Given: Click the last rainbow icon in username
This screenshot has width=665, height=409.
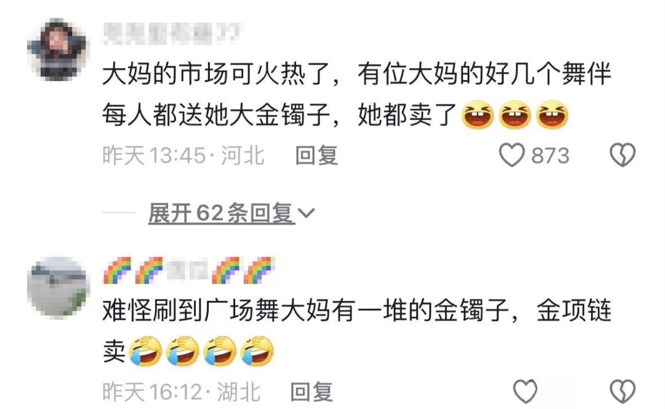Looking at the screenshot, I should pos(259,271).
